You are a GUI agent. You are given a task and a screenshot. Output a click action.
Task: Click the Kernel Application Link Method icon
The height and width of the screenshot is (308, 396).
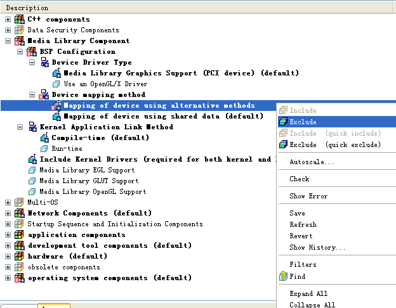point(32,127)
